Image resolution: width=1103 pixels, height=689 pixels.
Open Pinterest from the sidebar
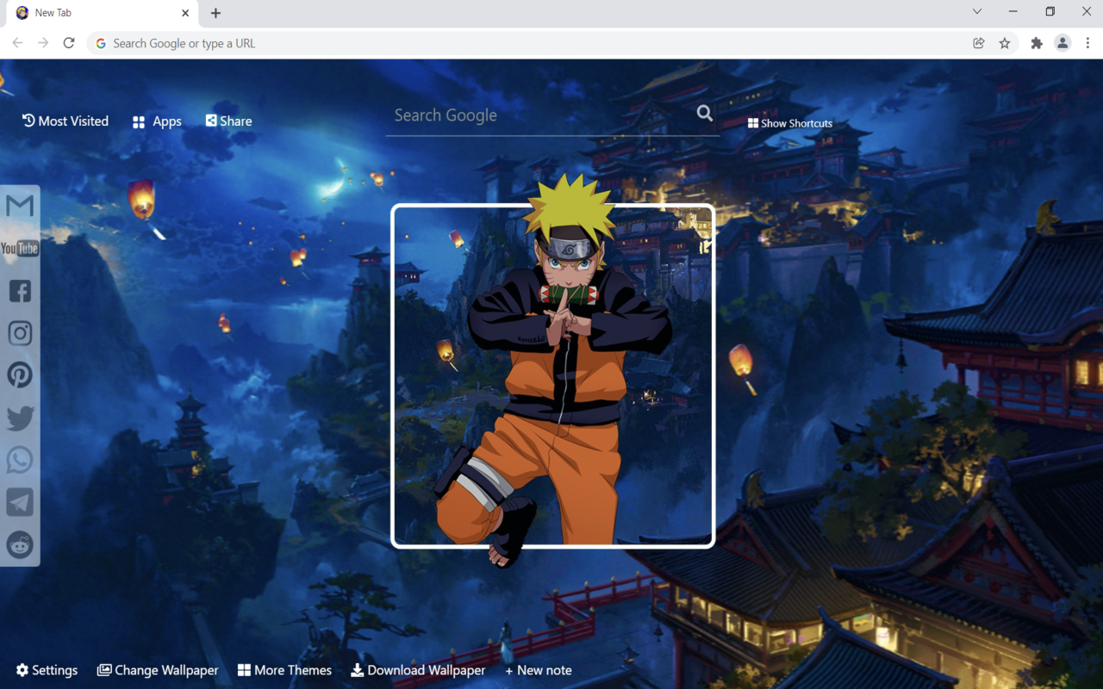coord(20,376)
